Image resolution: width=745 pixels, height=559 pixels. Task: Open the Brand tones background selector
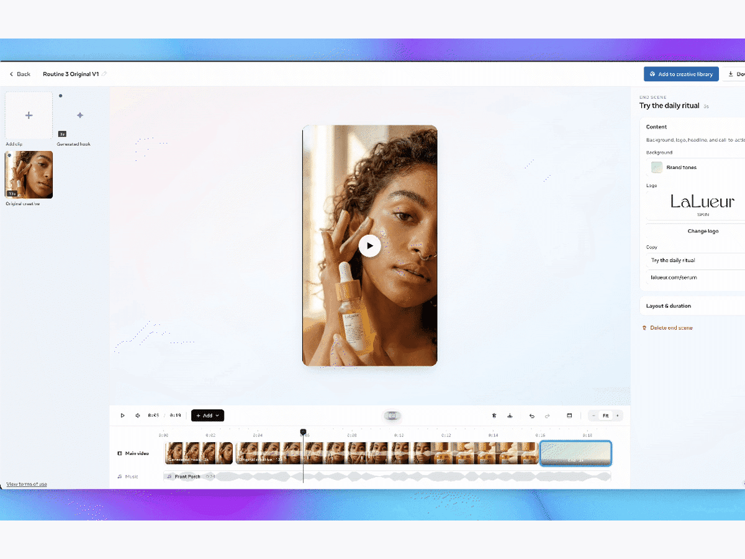(x=695, y=167)
